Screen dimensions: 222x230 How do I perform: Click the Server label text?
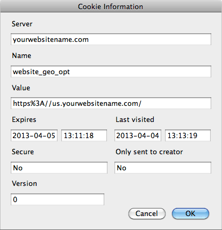click(x=22, y=24)
